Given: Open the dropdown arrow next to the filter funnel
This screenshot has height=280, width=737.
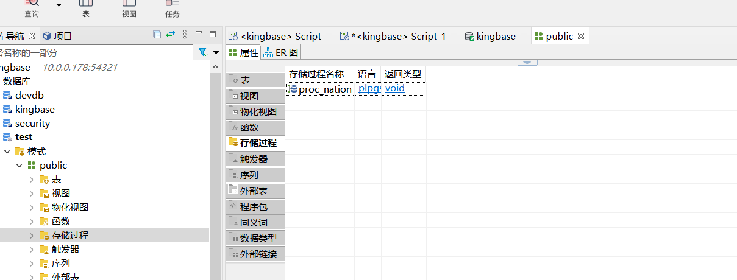Looking at the screenshot, I should [x=216, y=52].
